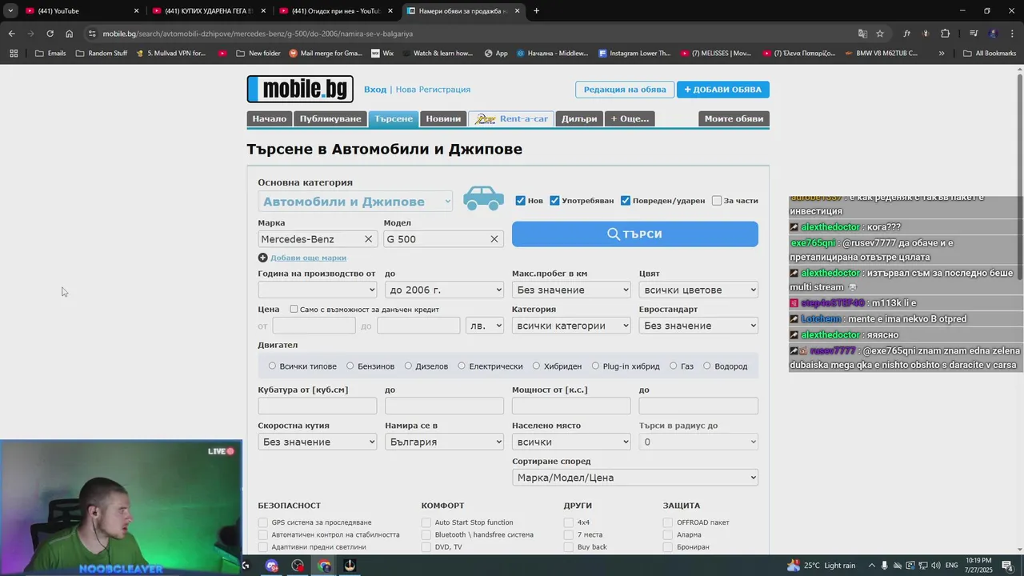Image resolution: width=1024 pixels, height=576 pixels.
Task: Reload the current page
Action: point(50,34)
